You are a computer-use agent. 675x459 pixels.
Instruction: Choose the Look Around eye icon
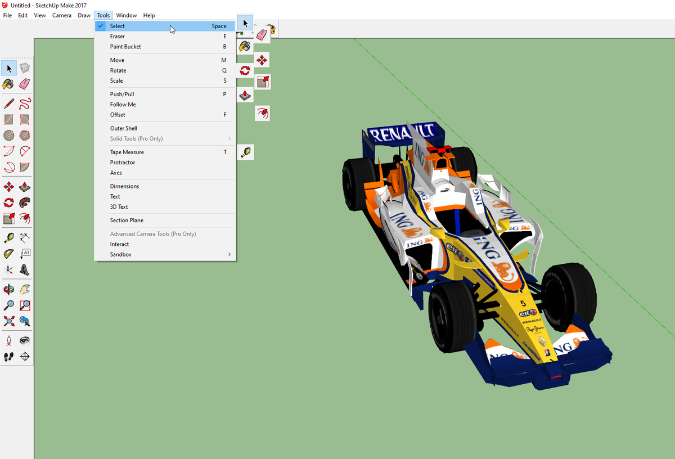25,341
